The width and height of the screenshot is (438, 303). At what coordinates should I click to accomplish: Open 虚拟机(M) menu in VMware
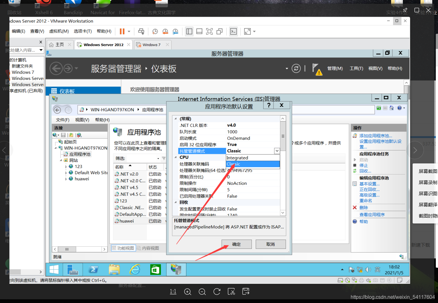point(59,31)
